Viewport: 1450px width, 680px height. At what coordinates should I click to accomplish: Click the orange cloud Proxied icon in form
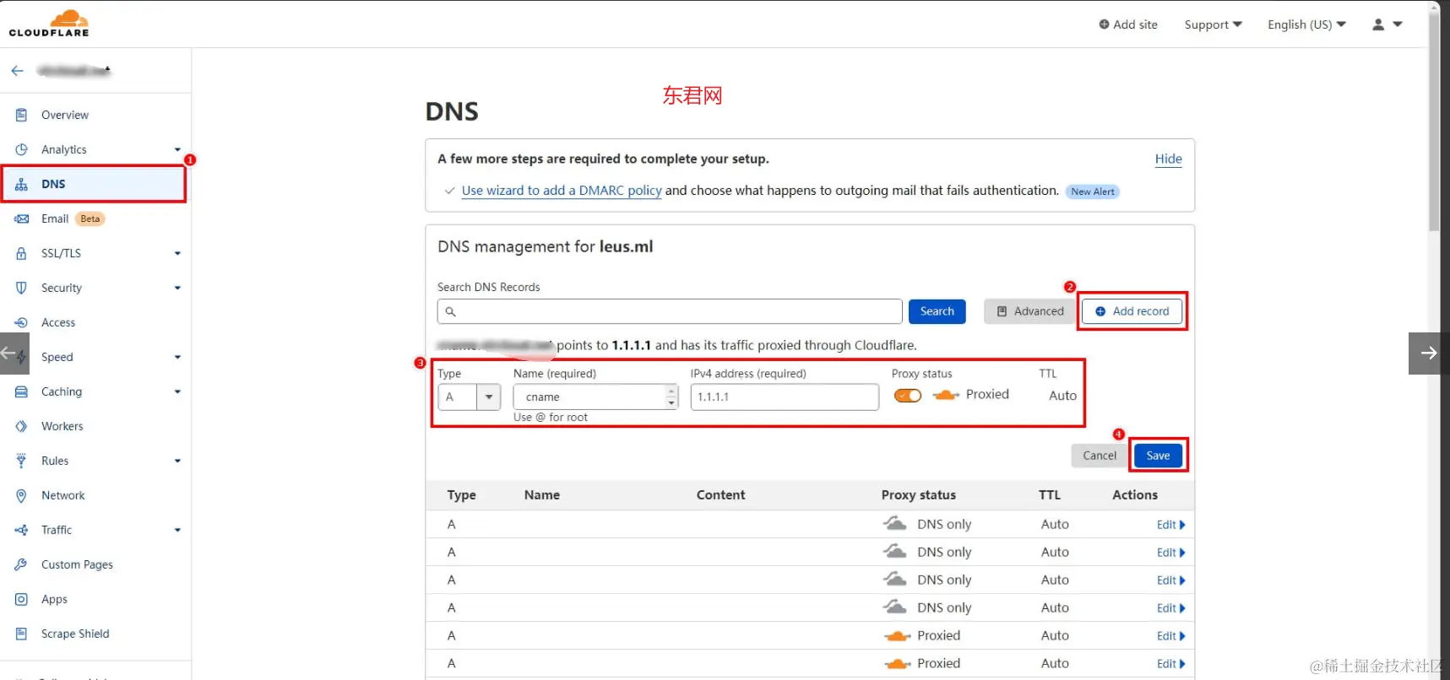point(946,395)
